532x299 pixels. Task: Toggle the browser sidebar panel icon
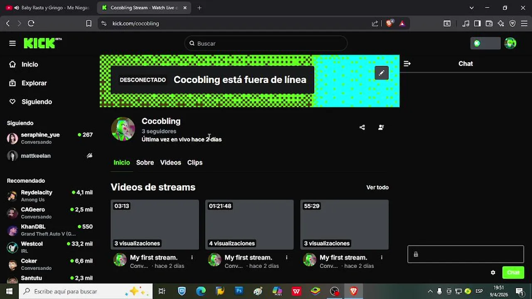(x=478, y=24)
